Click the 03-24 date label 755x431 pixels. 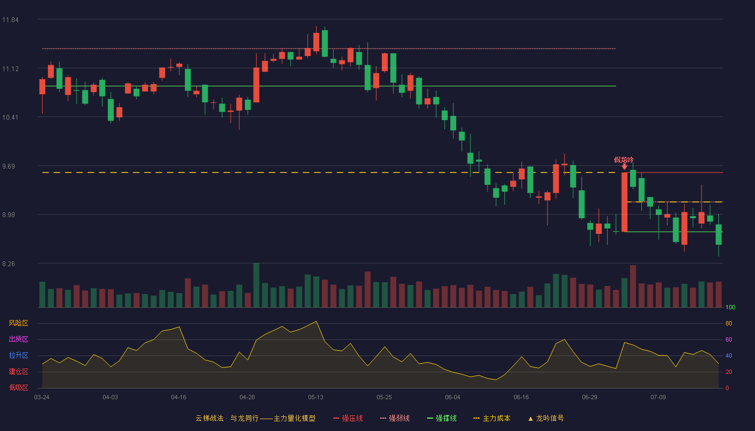pos(42,397)
